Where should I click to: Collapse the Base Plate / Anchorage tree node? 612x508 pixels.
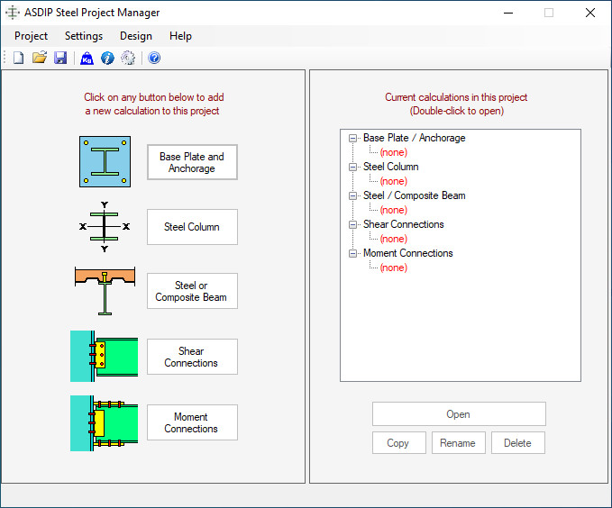[x=352, y=138]
